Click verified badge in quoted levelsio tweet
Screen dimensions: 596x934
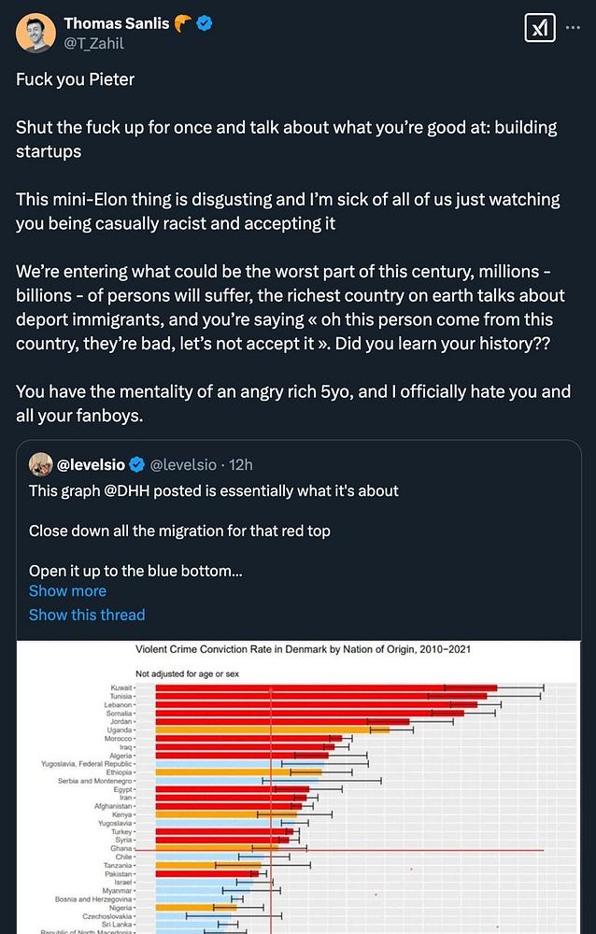click(136, 464)
